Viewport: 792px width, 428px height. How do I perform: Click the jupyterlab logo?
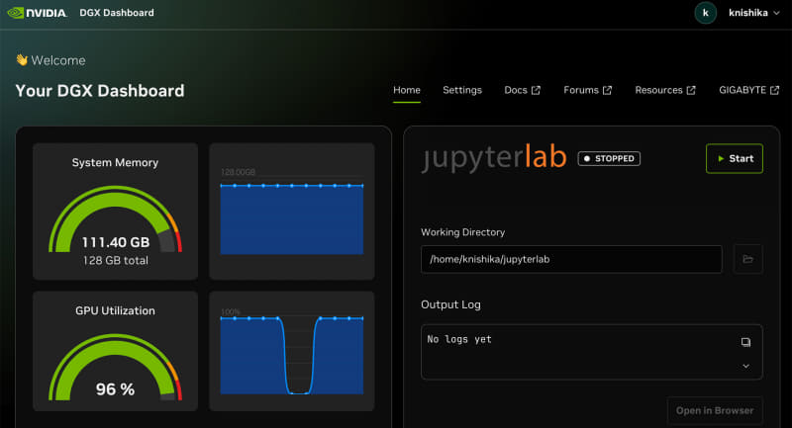(494, 157)
